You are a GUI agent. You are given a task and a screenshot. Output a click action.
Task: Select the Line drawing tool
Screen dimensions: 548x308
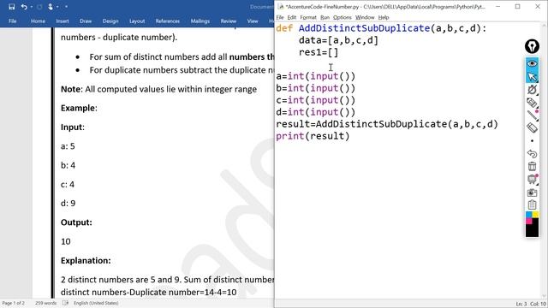[532, 115]
